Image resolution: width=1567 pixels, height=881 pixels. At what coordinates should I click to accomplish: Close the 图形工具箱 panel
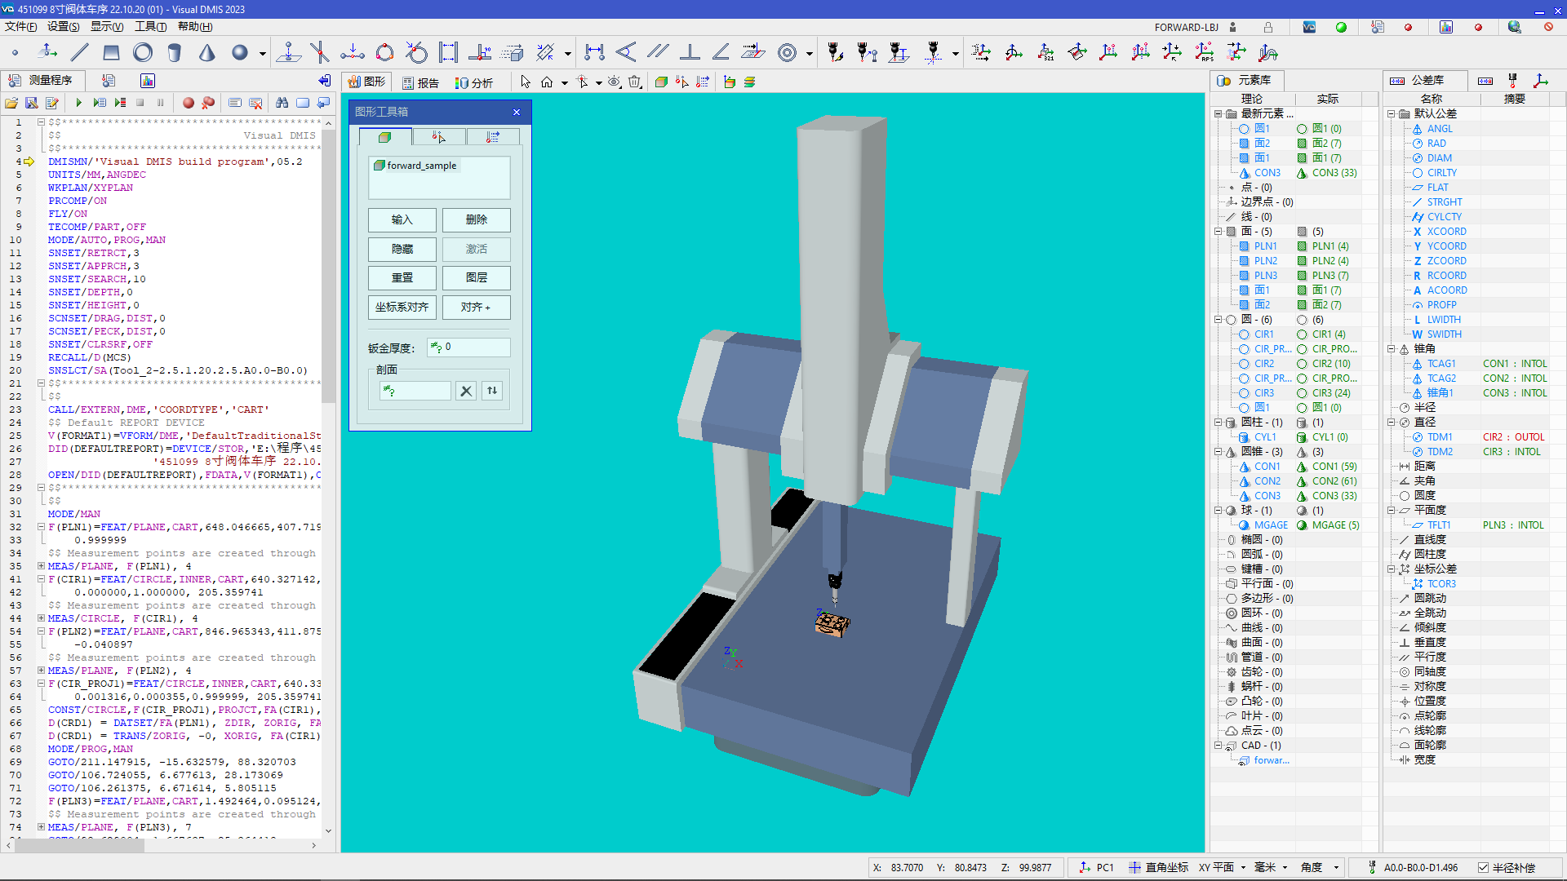[517, 112]
